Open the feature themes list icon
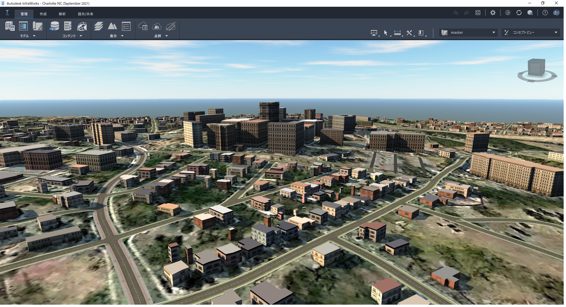The width and height of the screenshot is (566, 307). coord(126,26)
